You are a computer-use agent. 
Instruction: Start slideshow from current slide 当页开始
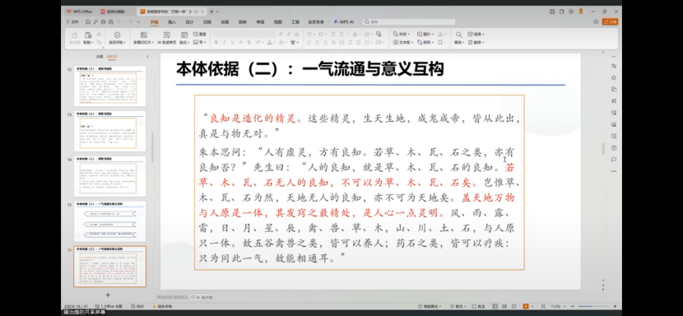click(117, 38)
